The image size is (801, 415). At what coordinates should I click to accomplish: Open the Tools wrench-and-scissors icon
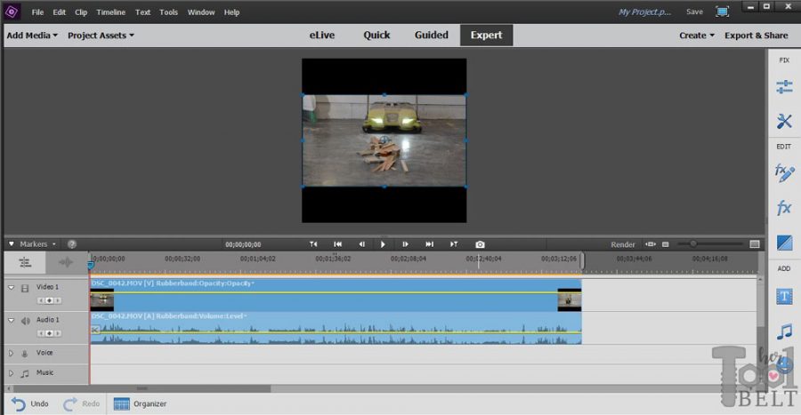pos(784,121)
